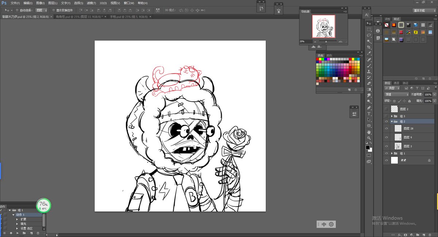The width and height of the screenshot is (438, 237).
Task: Select the Eraser tool
Action: pyautogui.click(x=369, y=83)
